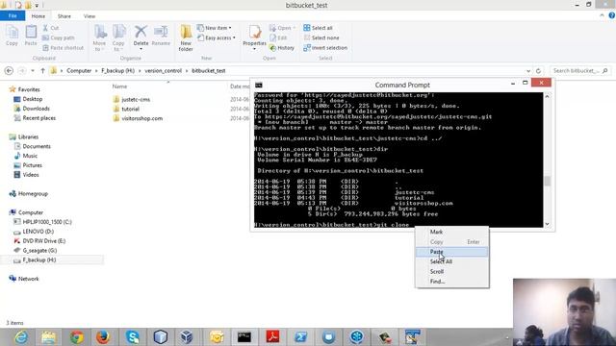Viewport: 616px width, 346px height.
Task: Click the History ribbon item
Action: pos(282,47)
